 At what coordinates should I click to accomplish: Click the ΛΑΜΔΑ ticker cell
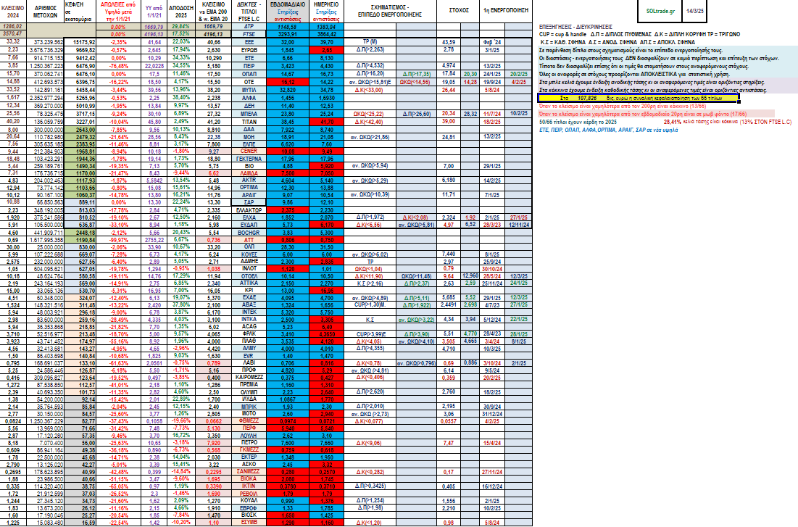[249, 173]
